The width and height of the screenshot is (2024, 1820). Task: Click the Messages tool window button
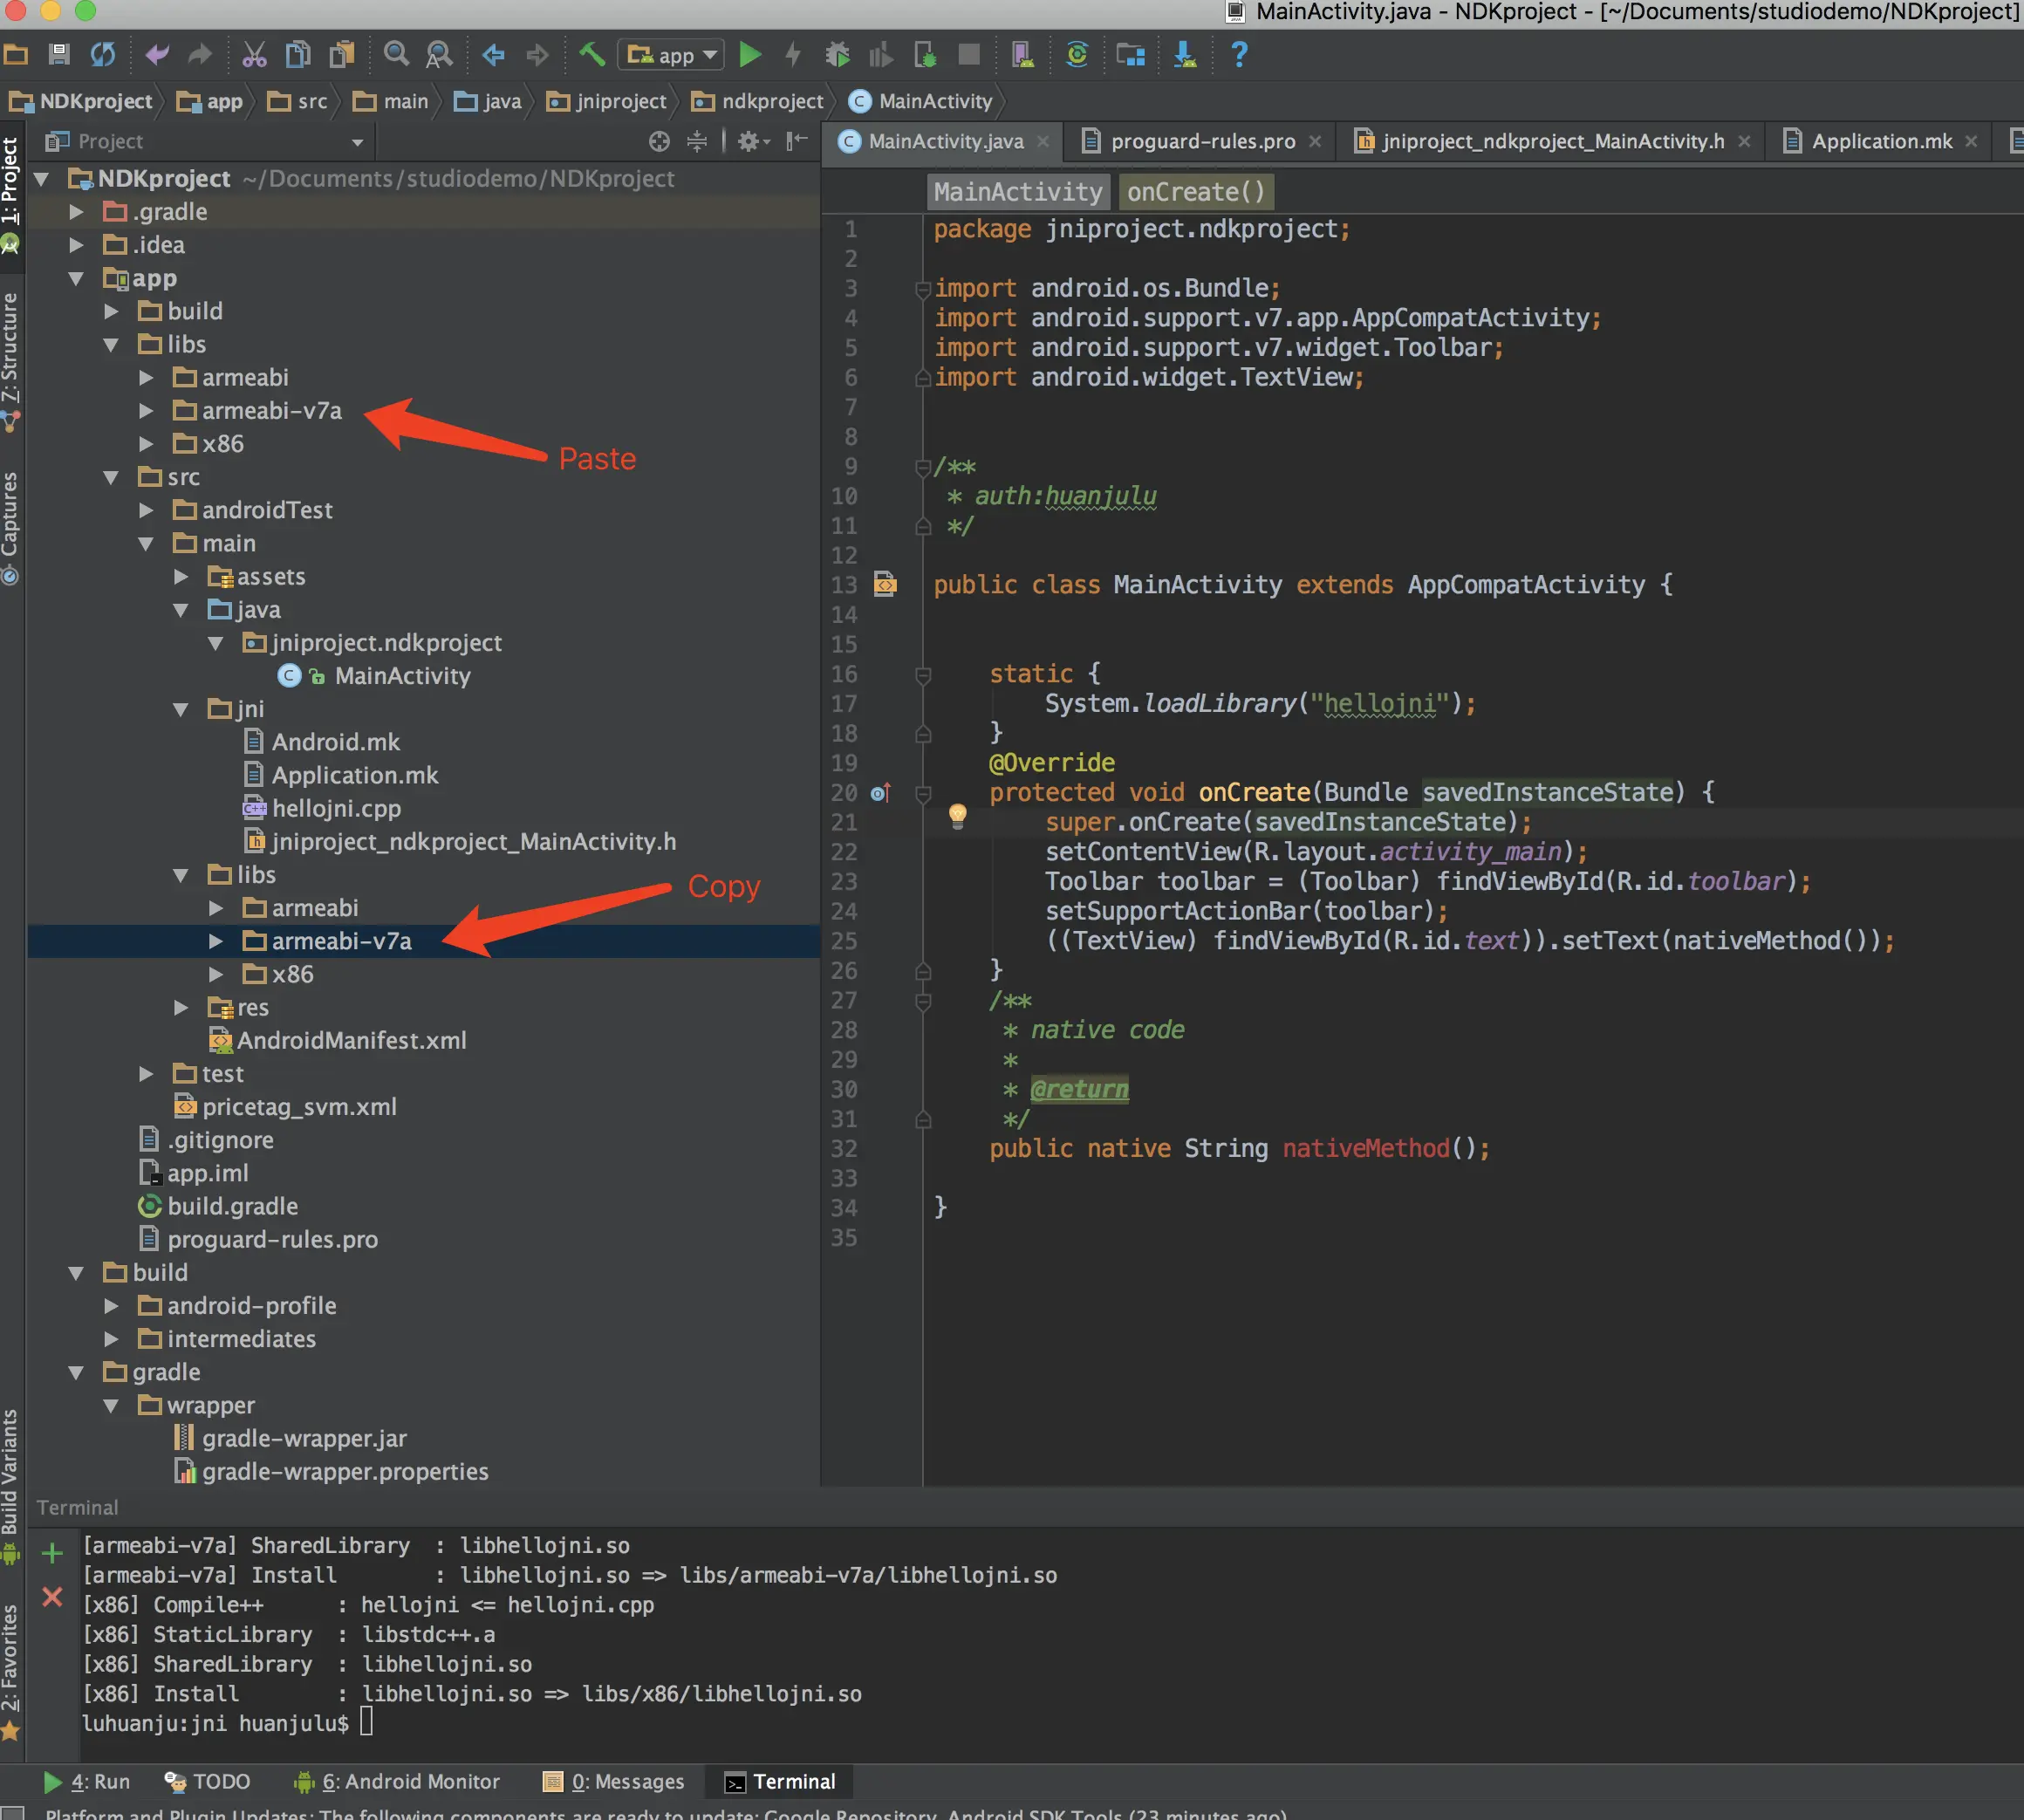(x=614, y=1782)
